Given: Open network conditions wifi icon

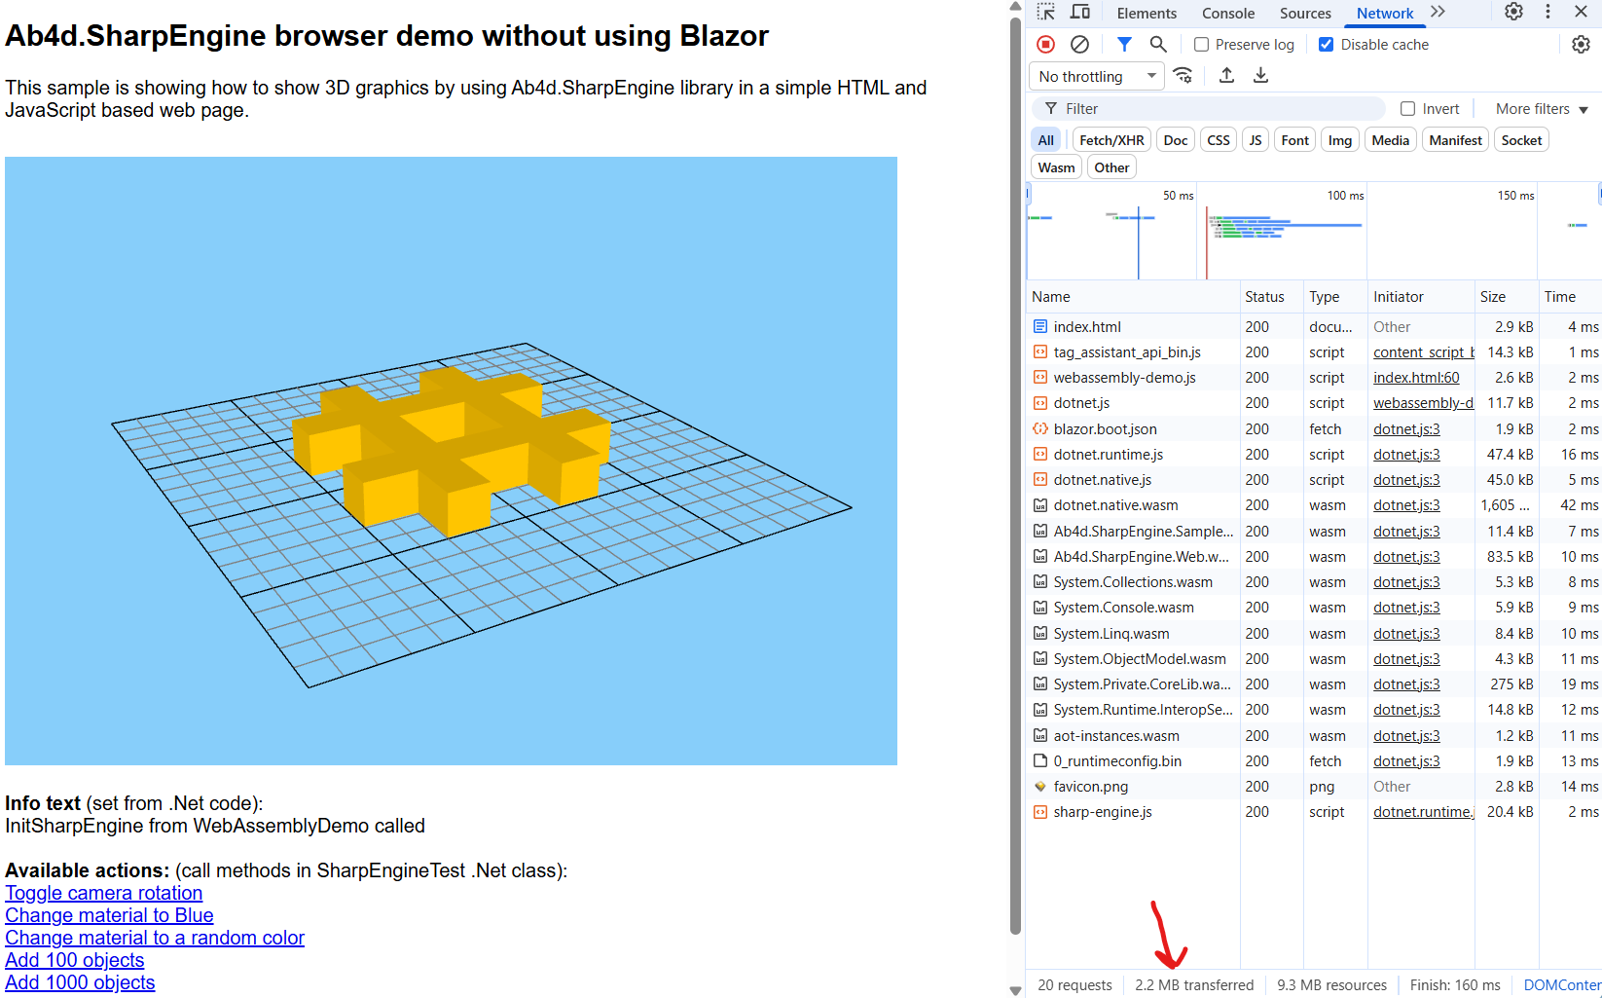Looking at the screenshot, I should click(x=1183, y=76).
